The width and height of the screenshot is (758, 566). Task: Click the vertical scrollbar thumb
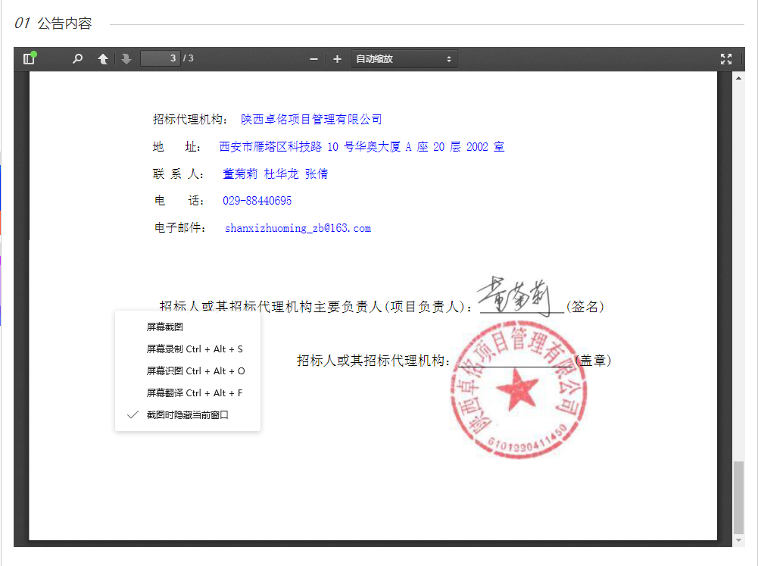click(x=739, y=496)
